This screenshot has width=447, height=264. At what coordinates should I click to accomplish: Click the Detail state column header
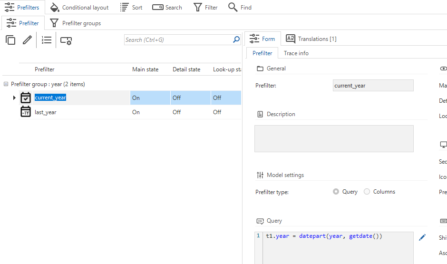tap(186, 69)
